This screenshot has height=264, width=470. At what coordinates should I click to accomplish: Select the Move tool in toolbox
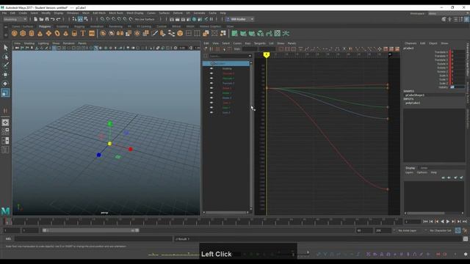[5, 75]
